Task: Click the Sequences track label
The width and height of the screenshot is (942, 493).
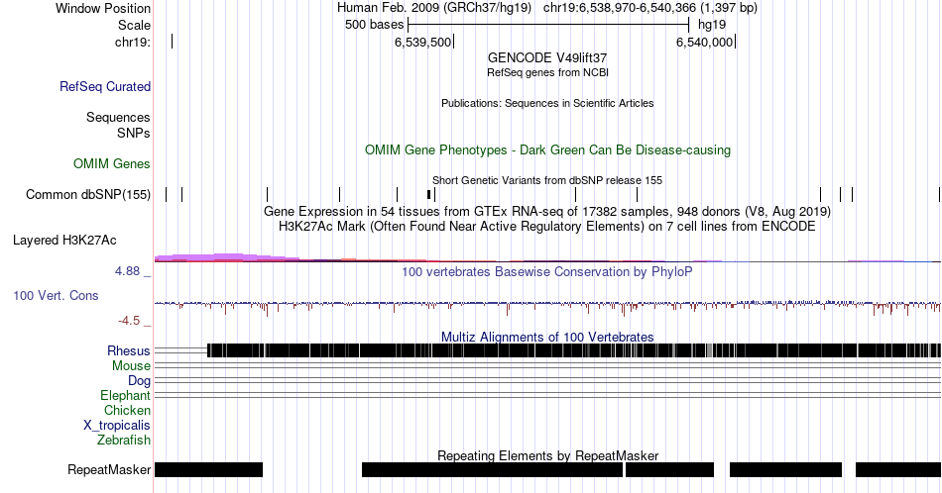Action: tap(118, 117)
